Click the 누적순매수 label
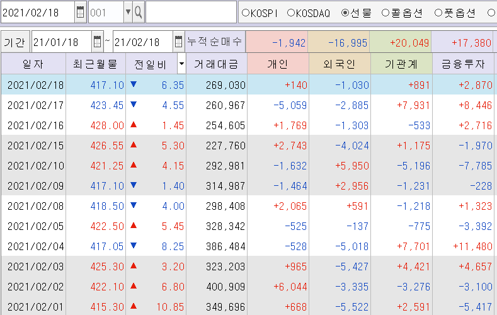This screenshot has height=315, width=497. (x=215, y=42)
